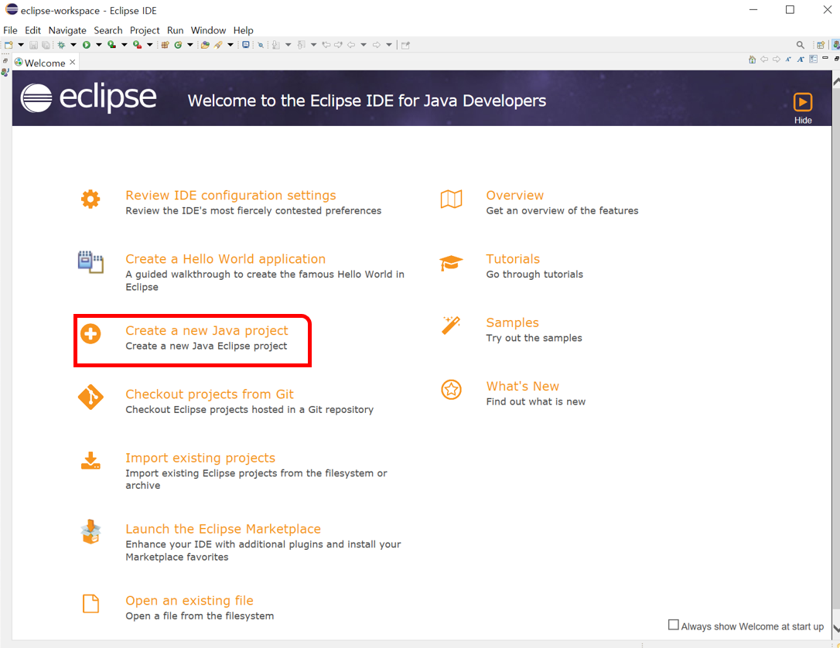Toggle Always show Welcome at start up
This screenshot has height=648, width=840.
[x=674, y=625]
